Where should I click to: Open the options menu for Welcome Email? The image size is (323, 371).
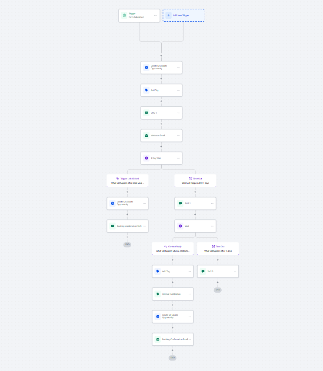coord(178,135)
